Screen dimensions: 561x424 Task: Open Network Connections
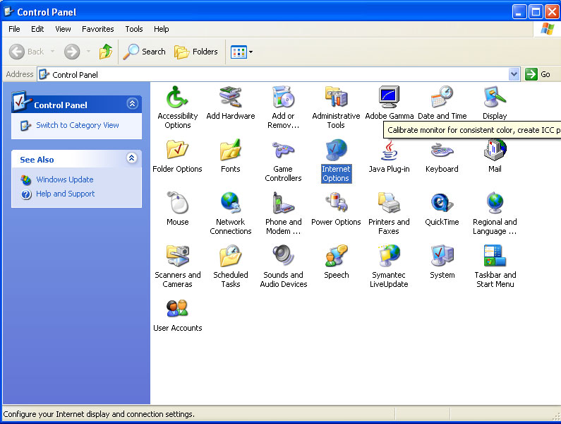231,213
